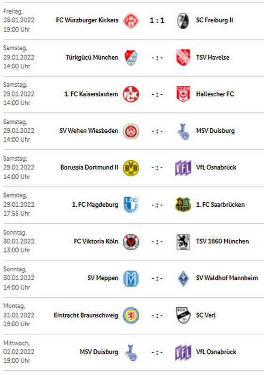Screen dimensions: 264x375
Task: Click the FC Viktoria Köln emblem
Action: coord(131,242)
